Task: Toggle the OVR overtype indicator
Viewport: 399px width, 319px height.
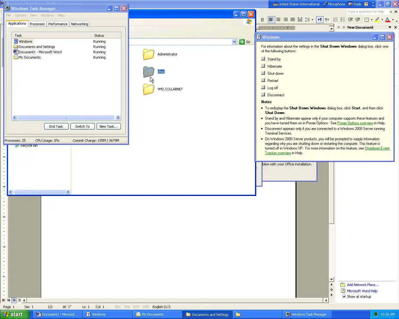Action: click(x=146, y=307)
